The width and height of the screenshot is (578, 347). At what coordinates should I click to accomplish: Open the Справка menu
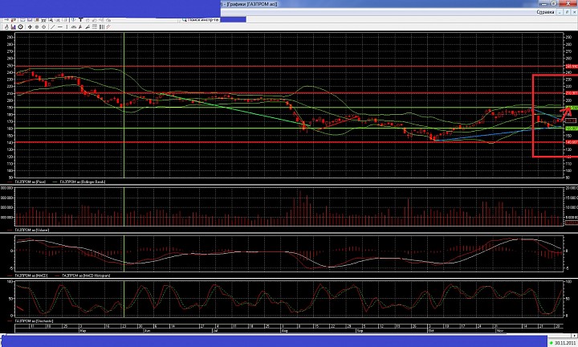(545, 12)
